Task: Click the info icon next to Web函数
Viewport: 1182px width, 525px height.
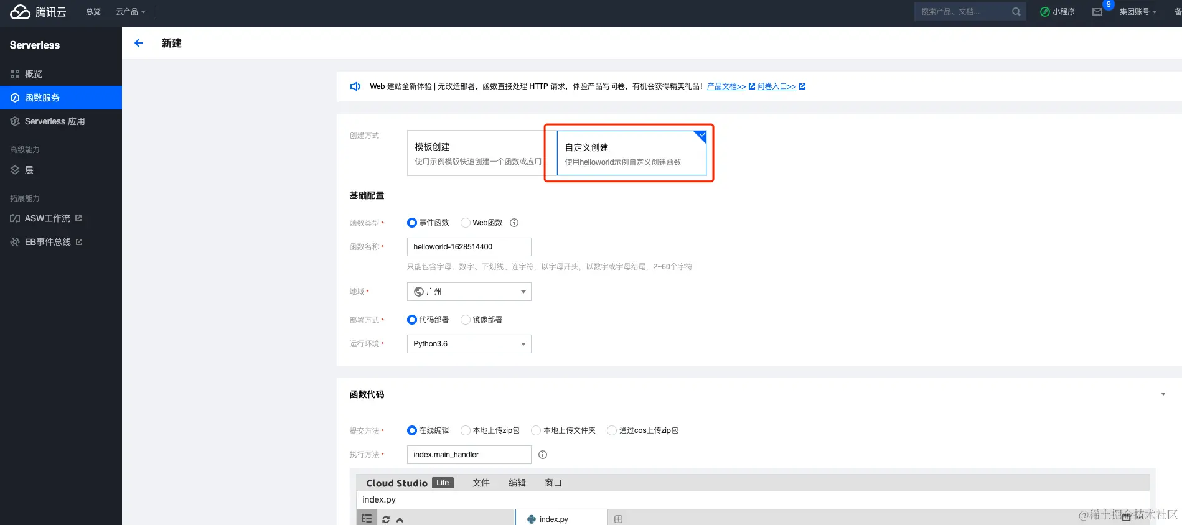Action: point(514,223)
